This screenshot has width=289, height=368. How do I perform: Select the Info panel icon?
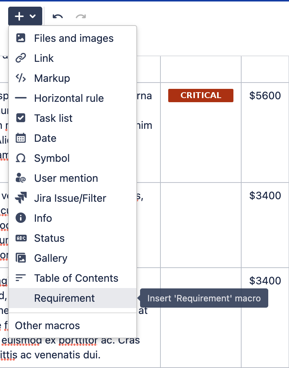[x=21, y=218]
